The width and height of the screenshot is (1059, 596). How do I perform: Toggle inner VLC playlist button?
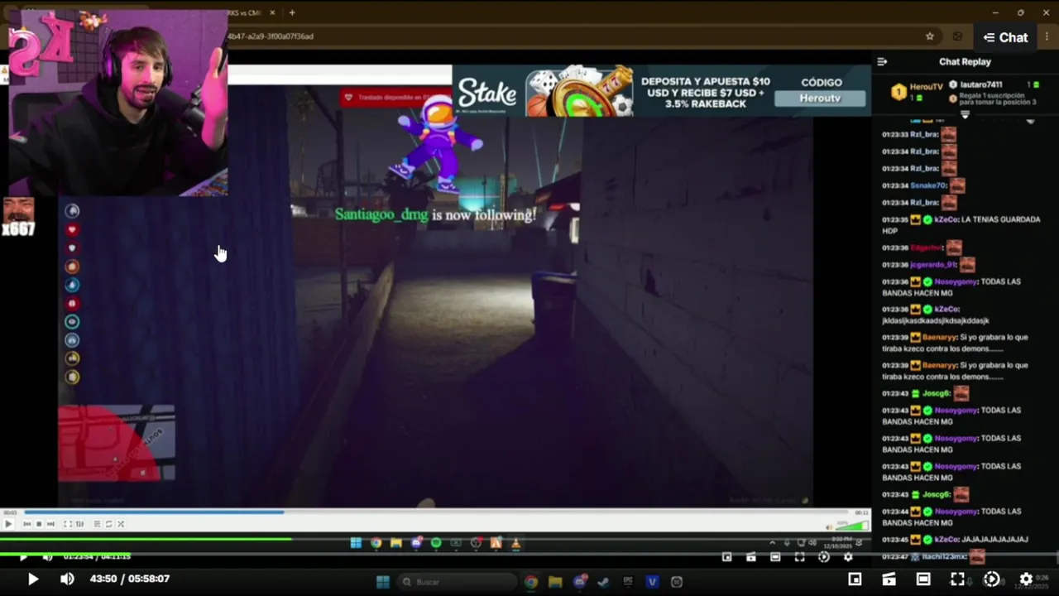tap(97, 524)
